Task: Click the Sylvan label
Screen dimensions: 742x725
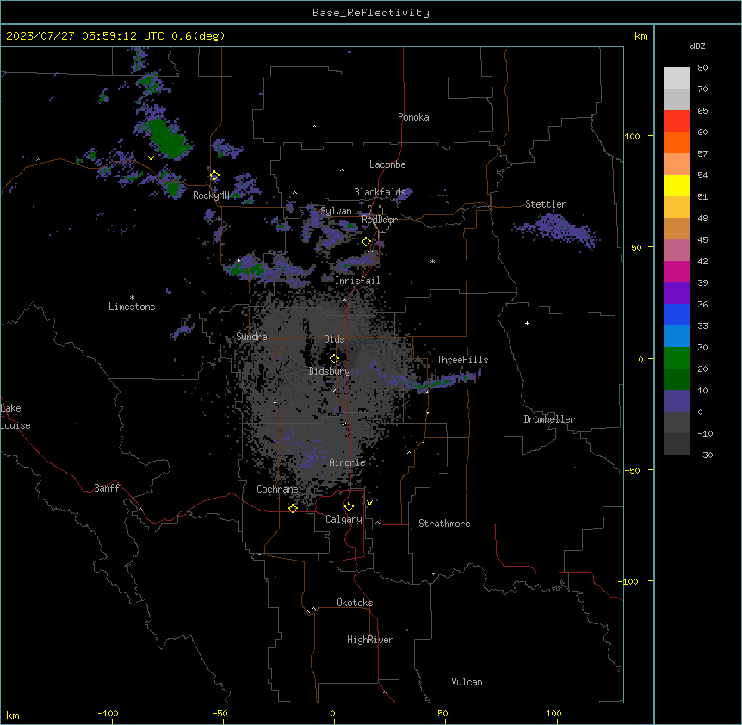Action: tap(336, 211)
